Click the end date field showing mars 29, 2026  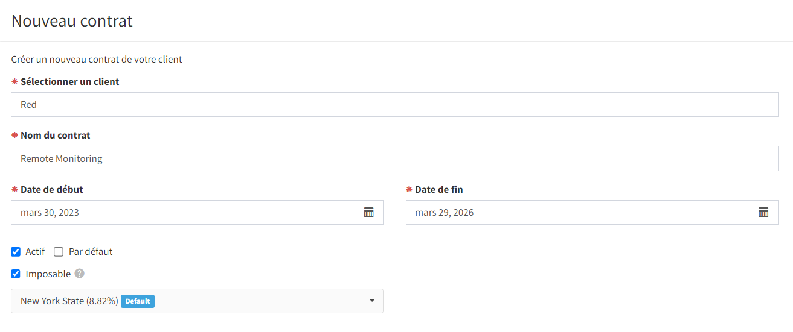coord(578,212)
